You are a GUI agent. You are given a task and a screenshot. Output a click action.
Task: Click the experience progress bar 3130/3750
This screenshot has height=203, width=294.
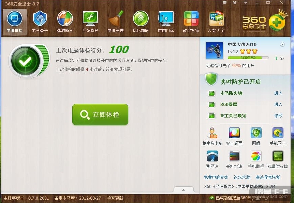(248, 58)
